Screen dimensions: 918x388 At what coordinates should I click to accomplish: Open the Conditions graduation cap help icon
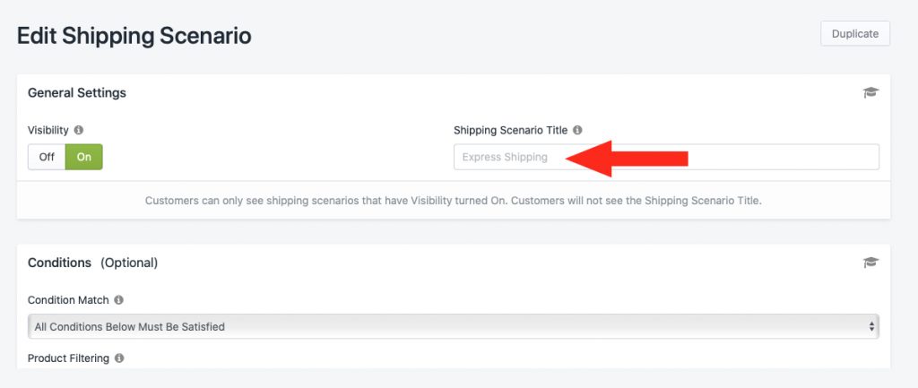point(870,263)
